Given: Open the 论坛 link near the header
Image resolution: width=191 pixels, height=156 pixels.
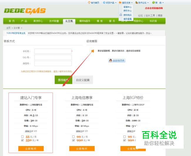Looking at the screenshot, I should (140, 16).
